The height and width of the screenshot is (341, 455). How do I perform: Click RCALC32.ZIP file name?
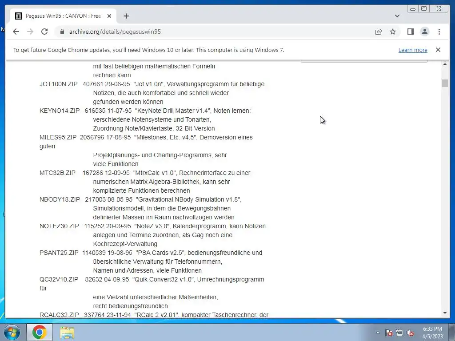[x=59, y=315]
